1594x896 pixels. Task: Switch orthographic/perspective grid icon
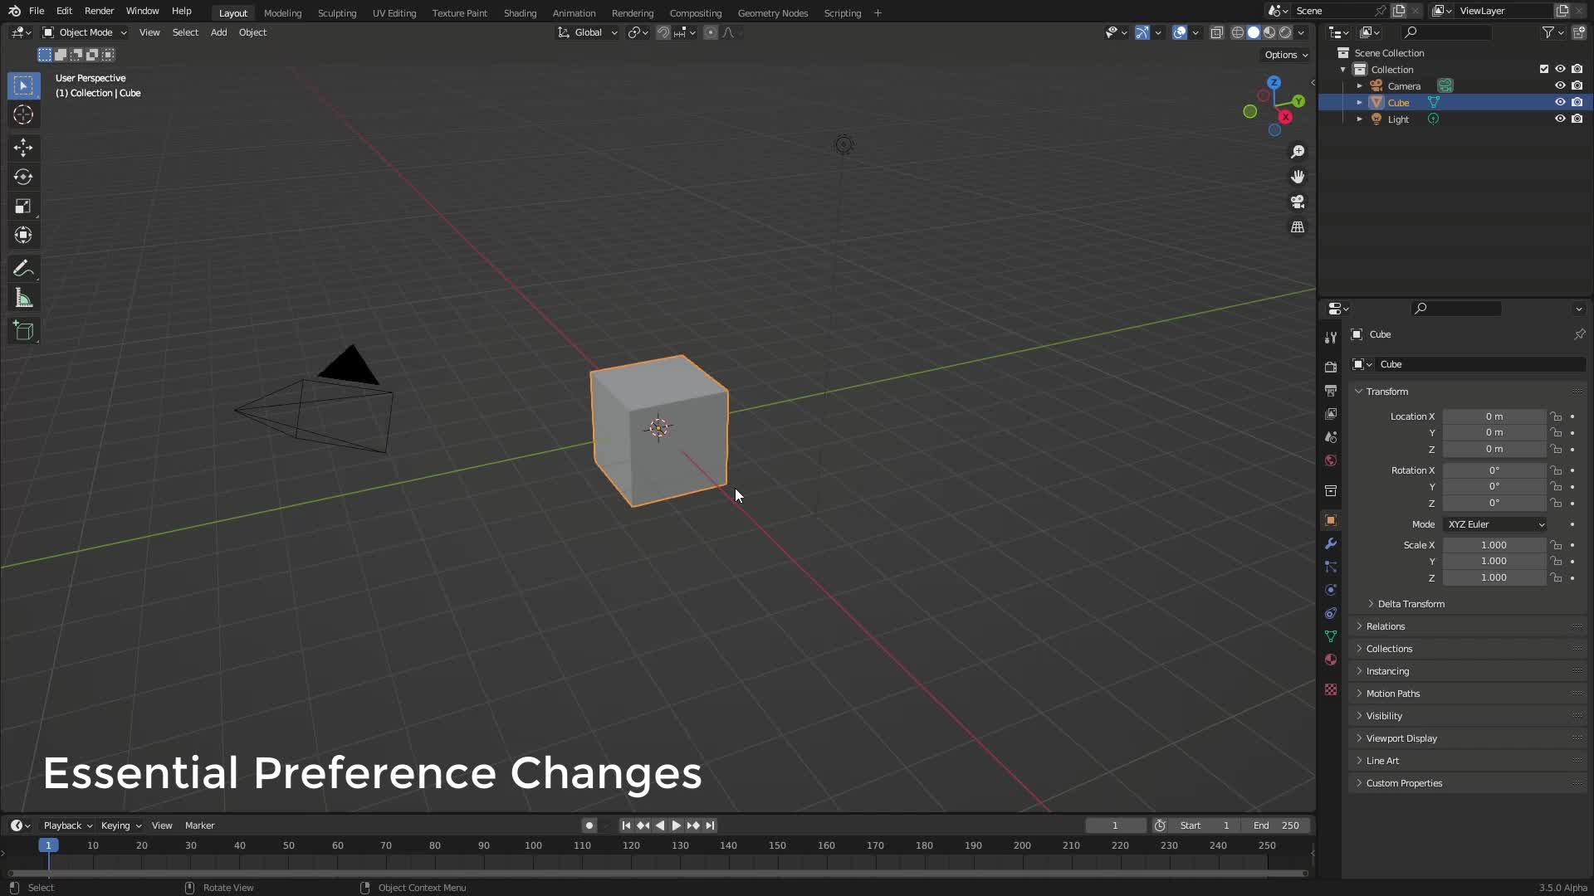tap(1298, 226)
